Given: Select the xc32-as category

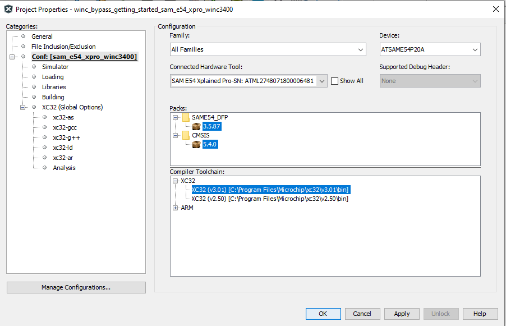Looking at the screenshot, I should 63,117.
